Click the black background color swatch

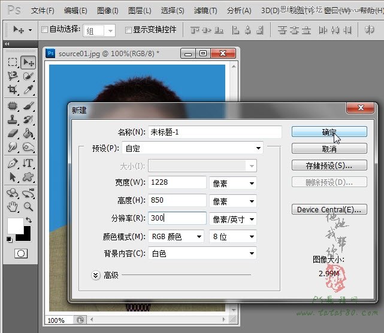(x=26, y=236)
